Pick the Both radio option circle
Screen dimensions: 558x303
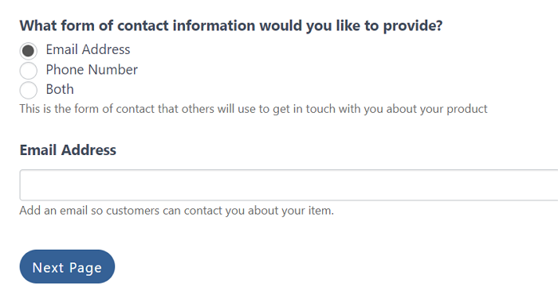(x=28, y=90)
